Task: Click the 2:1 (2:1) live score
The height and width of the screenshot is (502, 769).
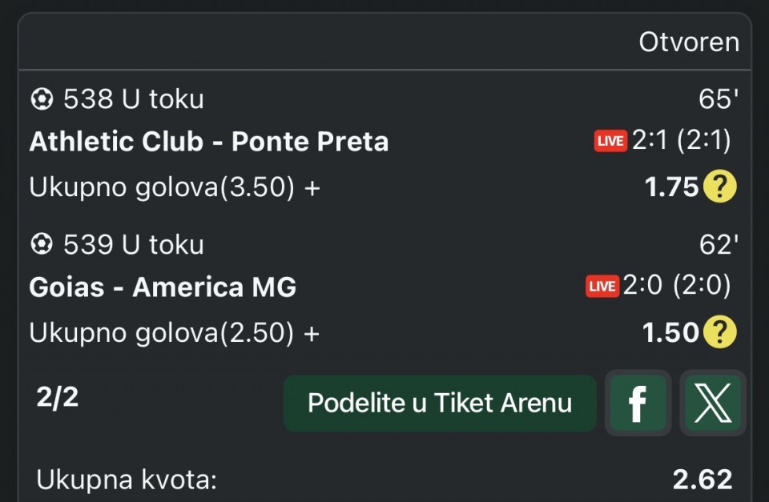Action: click(681, 141)
